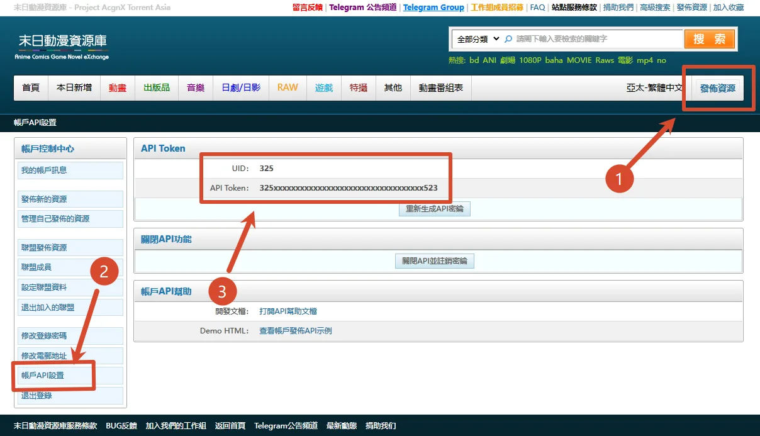
Task: Open the 站點服務條款 top link
Action: (574, 8)
